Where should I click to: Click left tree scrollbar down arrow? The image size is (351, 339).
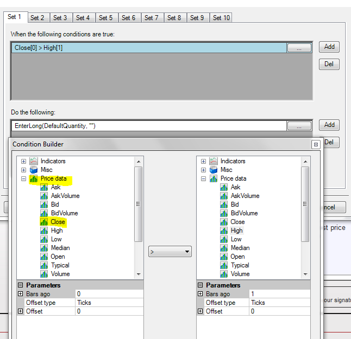coord(139,274)
